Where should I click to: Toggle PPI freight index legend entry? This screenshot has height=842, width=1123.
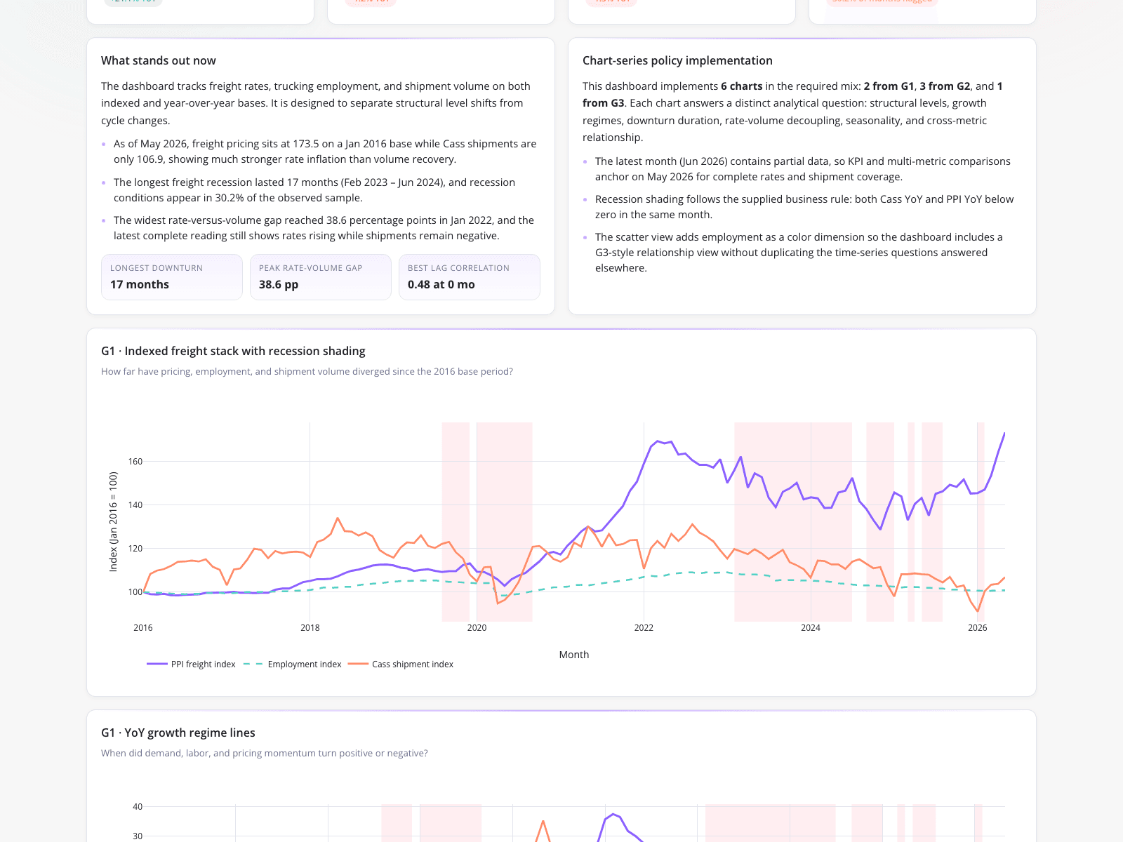tap(192, 664)
